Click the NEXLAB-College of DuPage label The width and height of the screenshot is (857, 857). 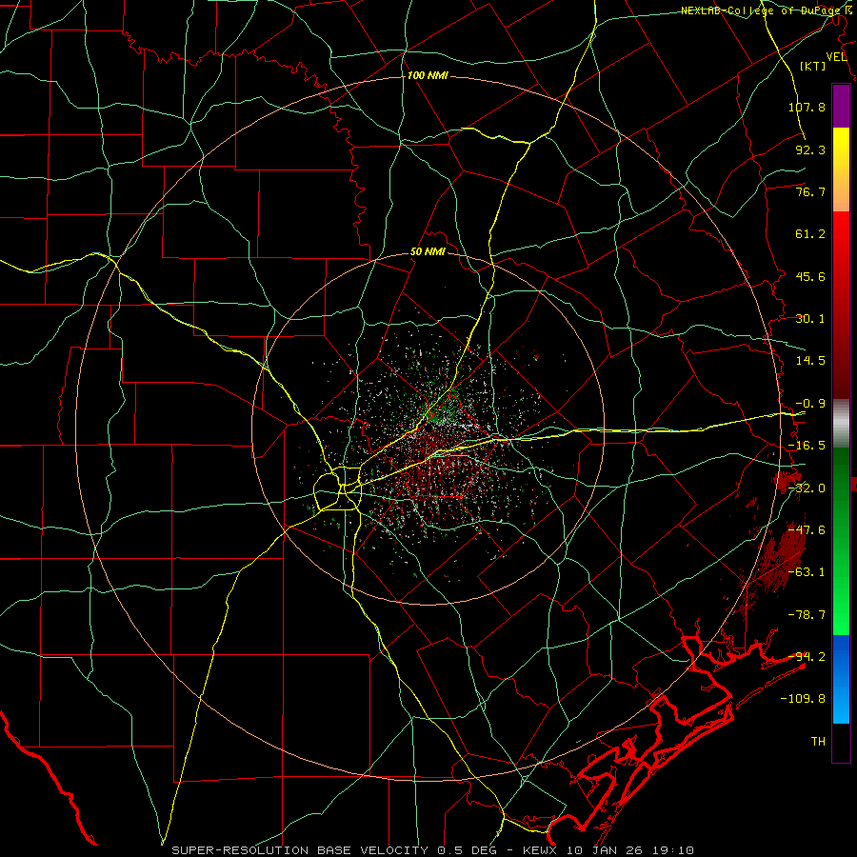760,10
